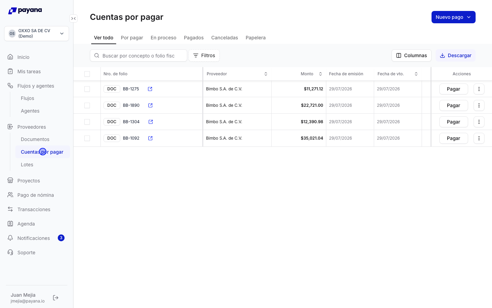This screenshot has width=492, height=308.
Task: Open external link for folio BB-1890
Action: tap(150, 105)
